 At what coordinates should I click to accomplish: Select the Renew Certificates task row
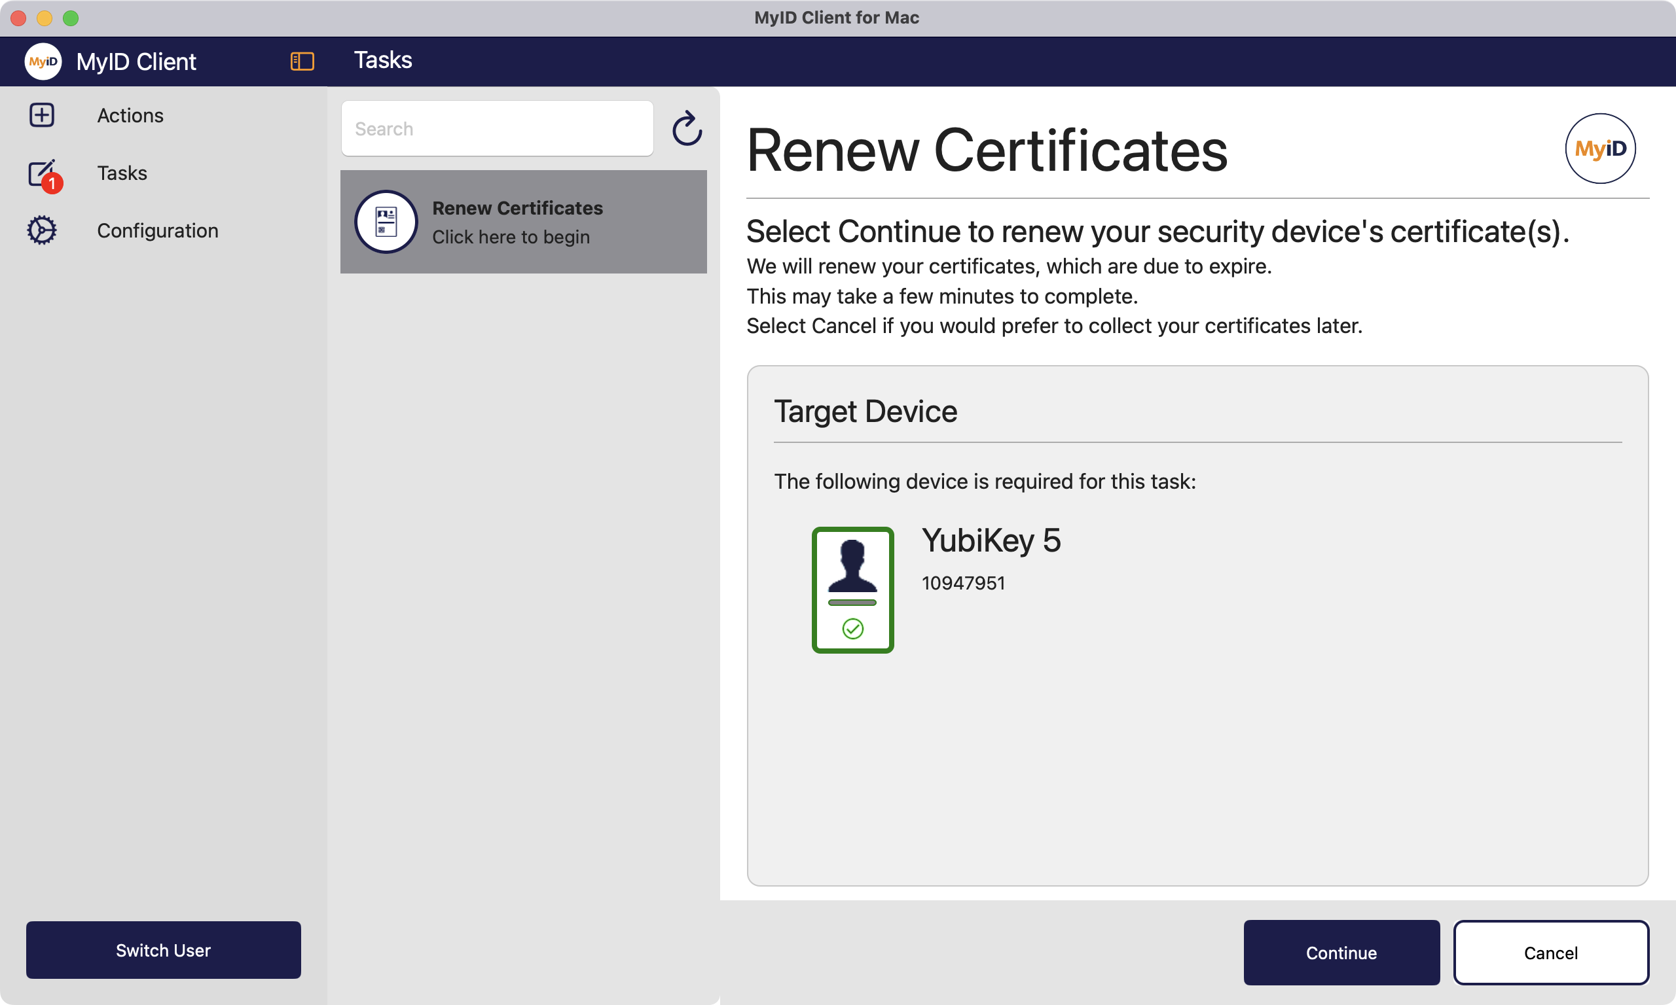click(x=524, y=222)
